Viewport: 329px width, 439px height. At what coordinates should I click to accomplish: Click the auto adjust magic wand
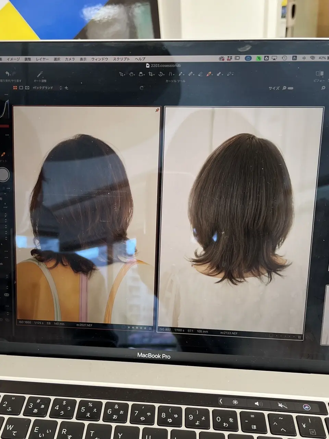click(x=40, y=74)
